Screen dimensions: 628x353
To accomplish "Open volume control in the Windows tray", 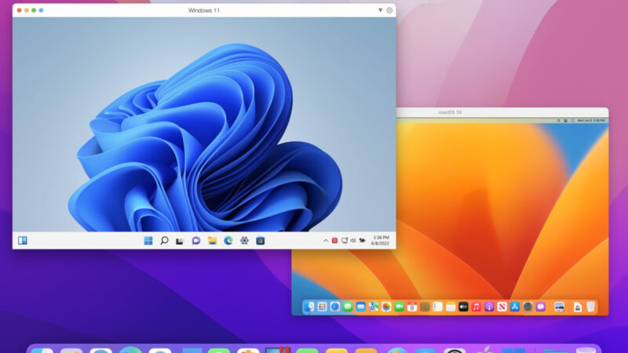I will coord(353,241).
